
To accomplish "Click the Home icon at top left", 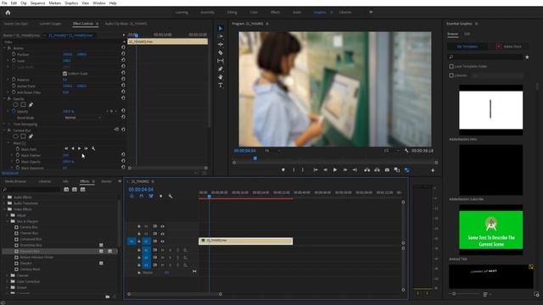I will (8, 13).
